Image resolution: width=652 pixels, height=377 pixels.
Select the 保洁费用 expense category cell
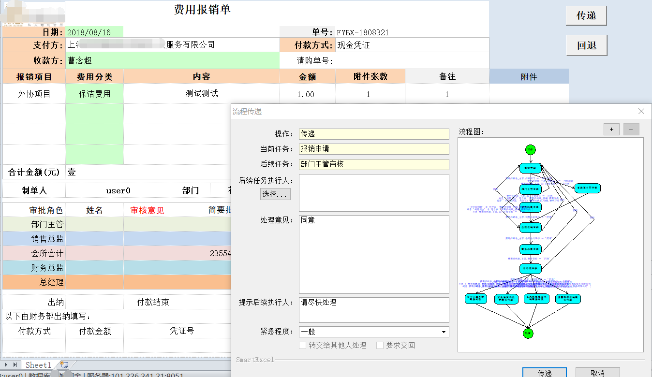[95, 94]
